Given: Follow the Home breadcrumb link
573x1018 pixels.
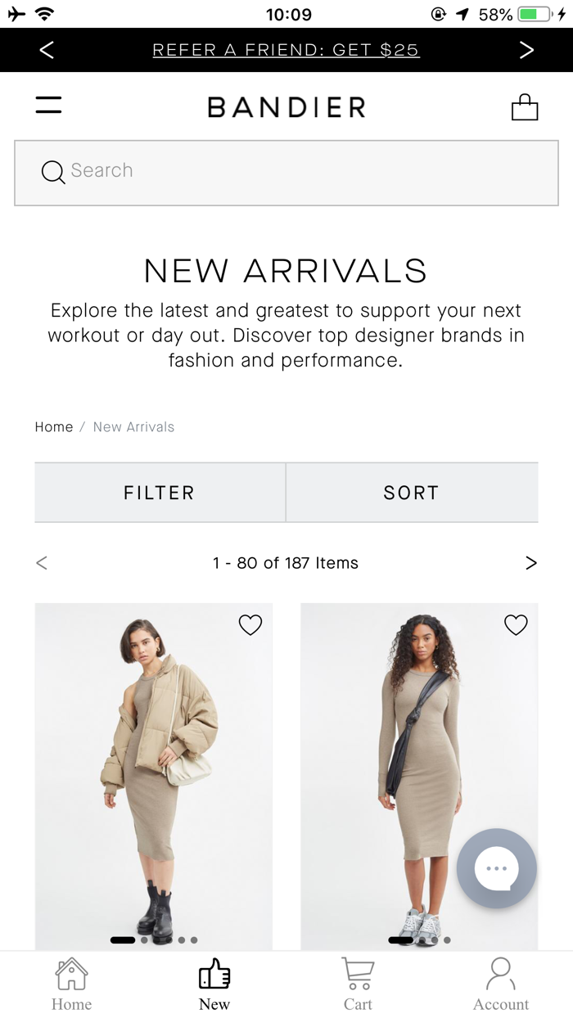Looking at the screenshot, I should click(x=54, y=427).
